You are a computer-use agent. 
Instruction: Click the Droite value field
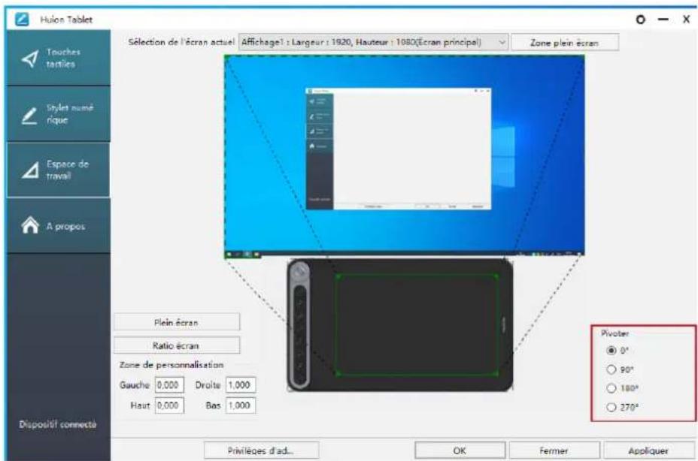[241, 385]
